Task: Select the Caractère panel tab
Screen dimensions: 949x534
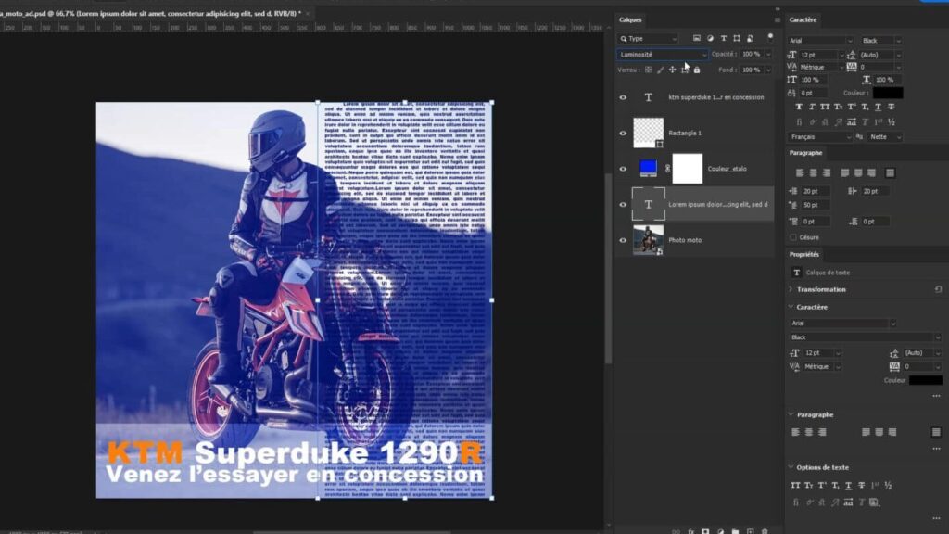Action: [803, 20]
